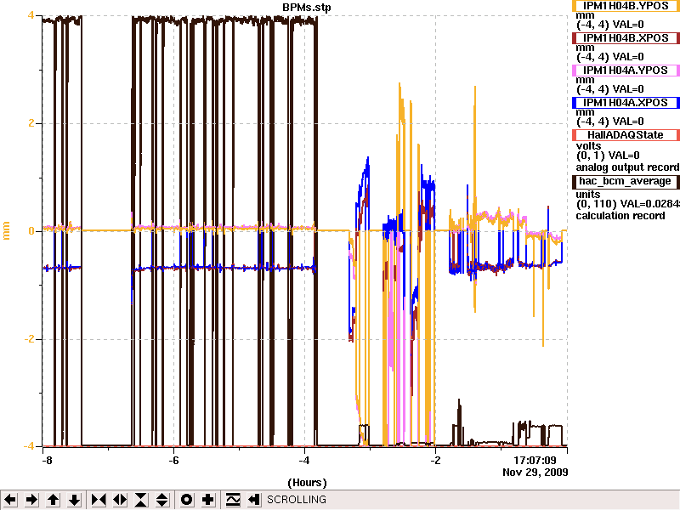Click the 'units' label under hac_bcm_average
The image size is (680, 510).
tap(588, 195)
